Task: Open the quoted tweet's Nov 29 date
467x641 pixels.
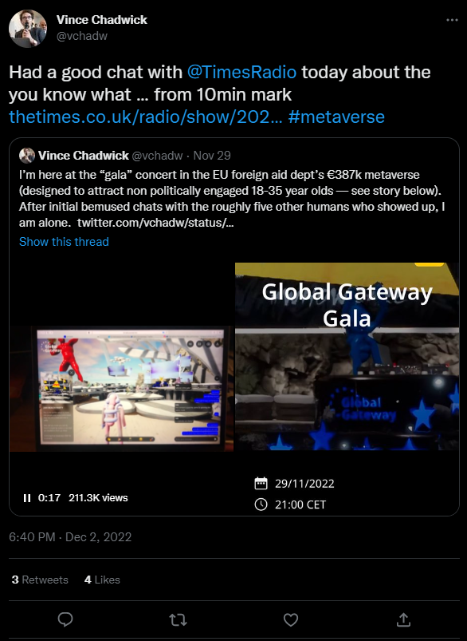Action: point(212,156)
